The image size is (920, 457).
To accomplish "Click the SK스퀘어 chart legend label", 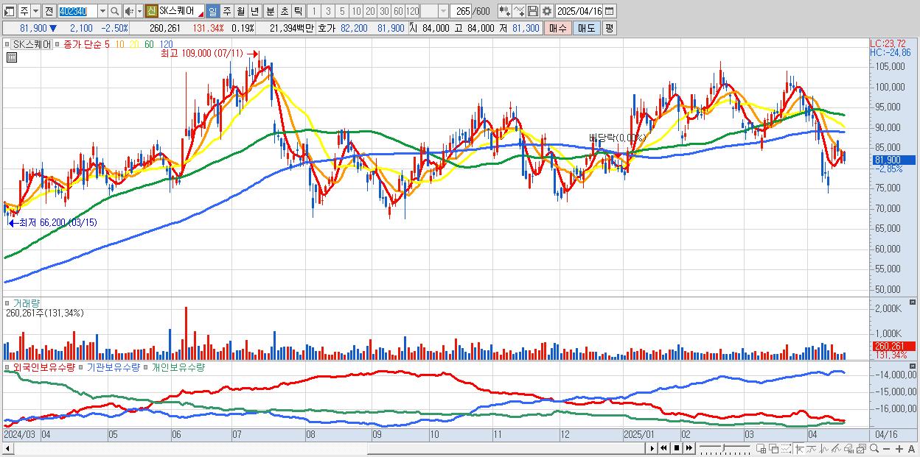I will coord(32,44).
